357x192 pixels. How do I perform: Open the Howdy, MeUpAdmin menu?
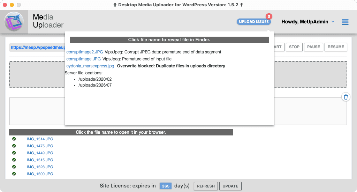(305, 22)
